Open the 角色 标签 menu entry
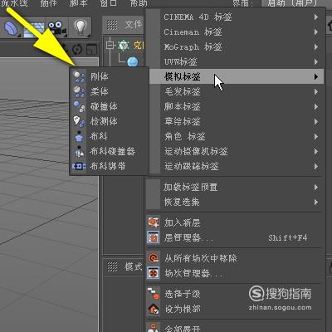 (237, 136)
